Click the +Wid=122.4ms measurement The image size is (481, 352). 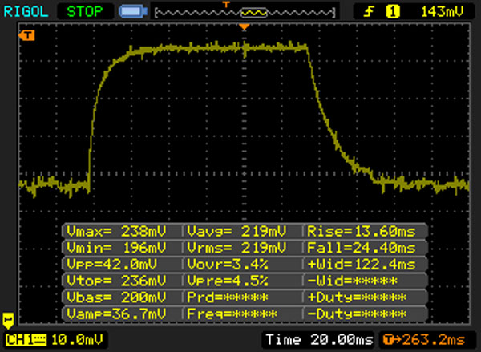pyautogui.click(x=365, y=264)
